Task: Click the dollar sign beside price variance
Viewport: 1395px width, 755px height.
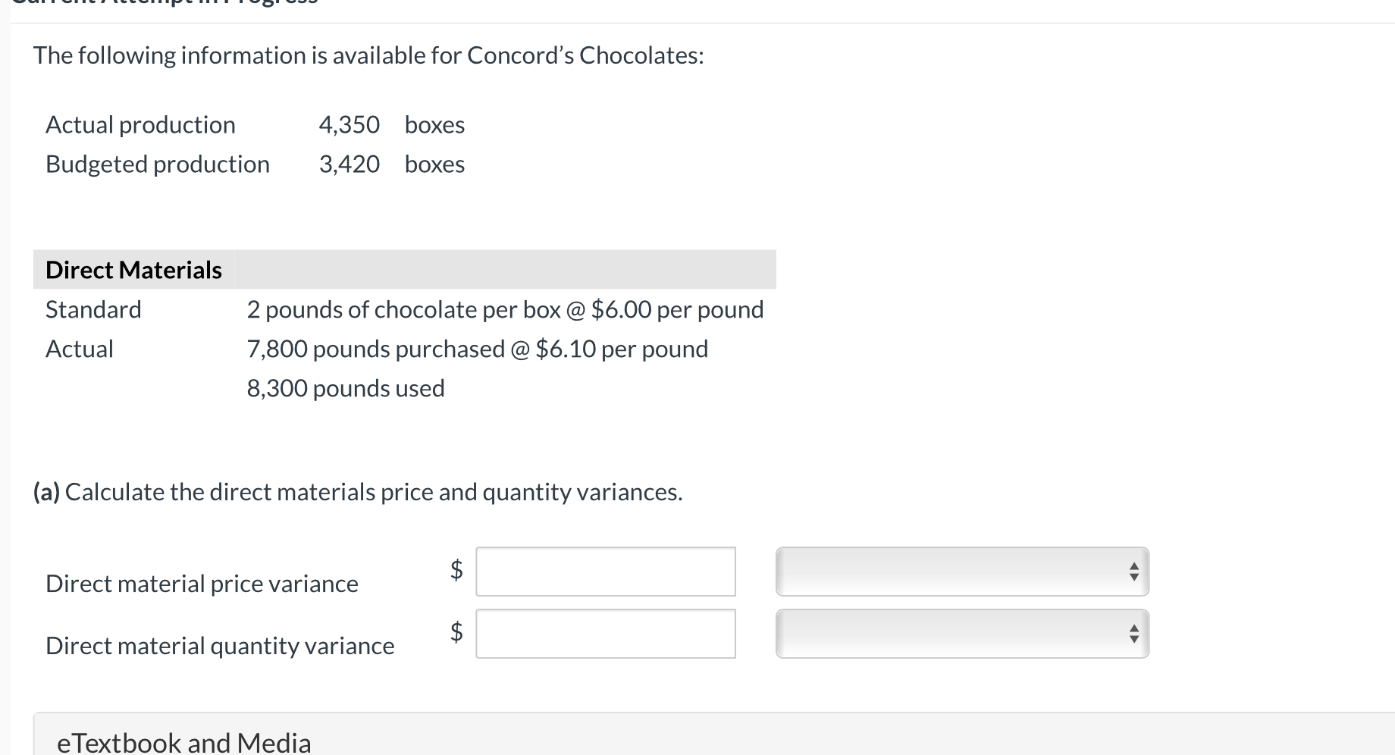Action: pos(456,569)
